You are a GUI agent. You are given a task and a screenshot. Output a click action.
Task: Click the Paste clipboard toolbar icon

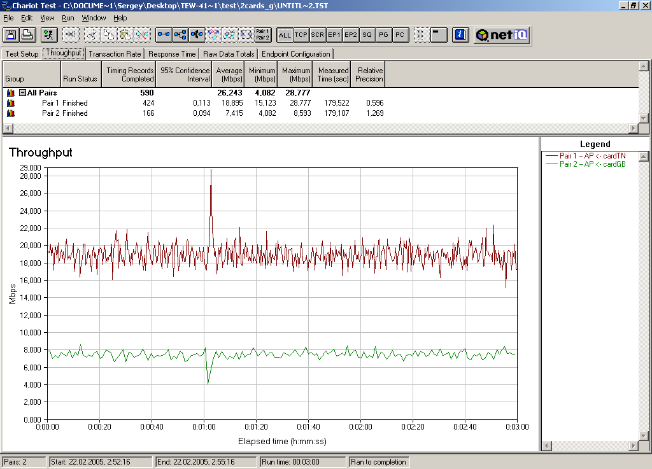pos(125,35)
